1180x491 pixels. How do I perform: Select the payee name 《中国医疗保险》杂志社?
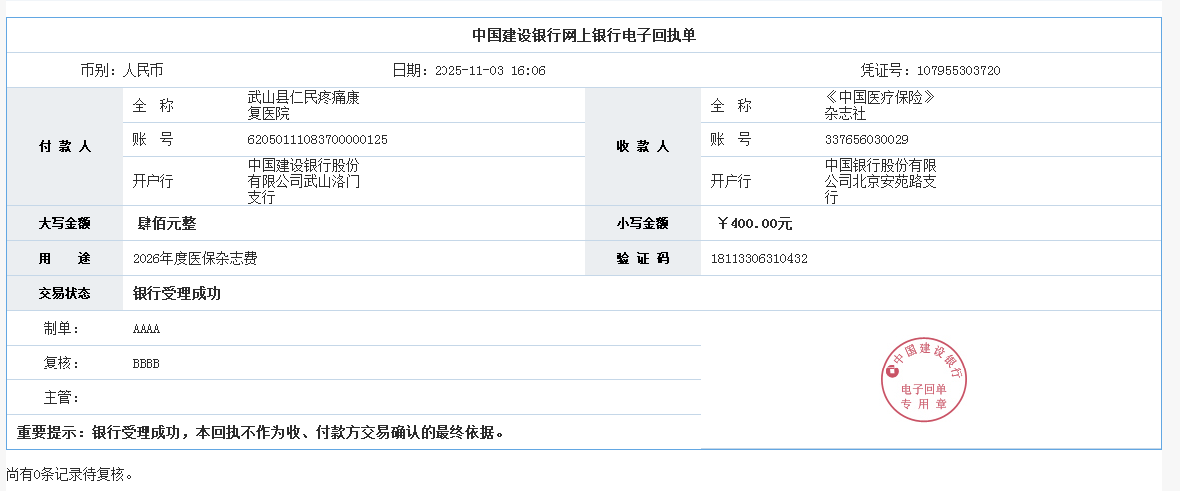click(879, 106)
